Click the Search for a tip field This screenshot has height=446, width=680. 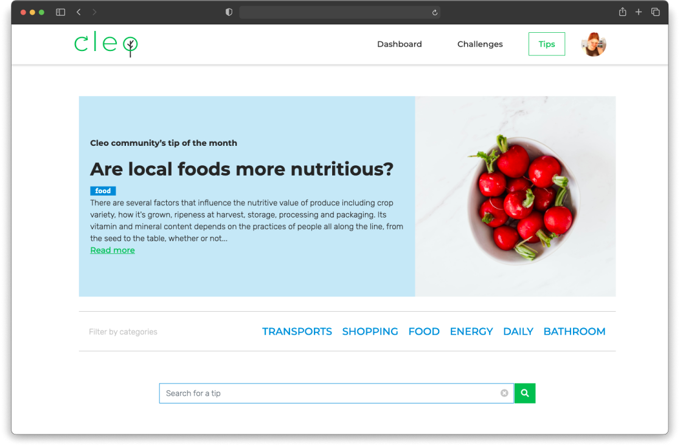(x=328, y=393)
